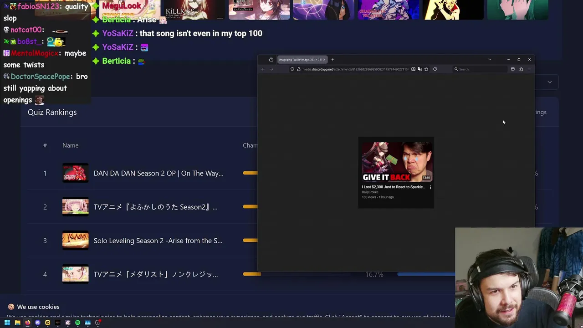The height and width of the screenshot is (328, 583).
Task: Open Firefox from the taskbar
Action: coord(27,323)
